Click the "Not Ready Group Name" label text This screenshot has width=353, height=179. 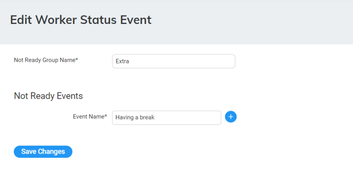45,60
